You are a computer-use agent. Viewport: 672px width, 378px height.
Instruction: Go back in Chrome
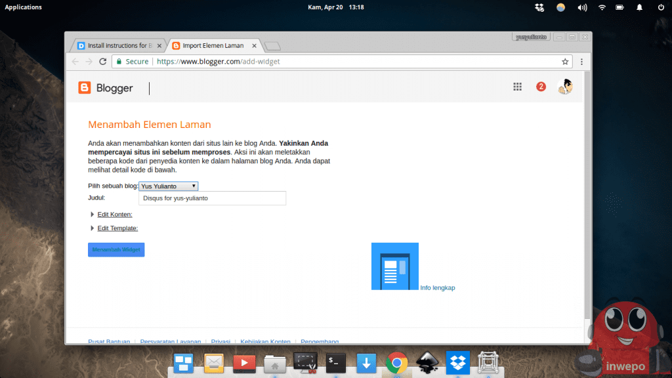(x=75, y=62)
